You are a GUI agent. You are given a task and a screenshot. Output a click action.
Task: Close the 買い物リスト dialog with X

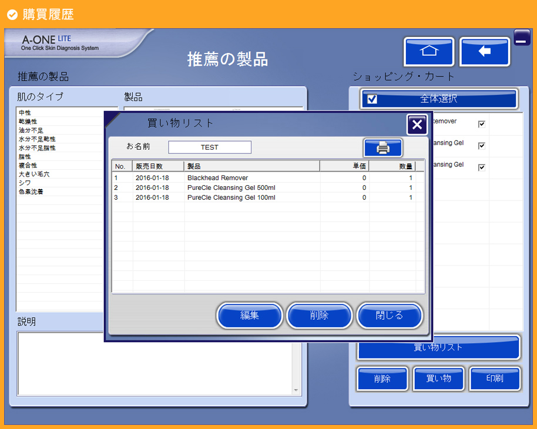(x=417, y=125)
